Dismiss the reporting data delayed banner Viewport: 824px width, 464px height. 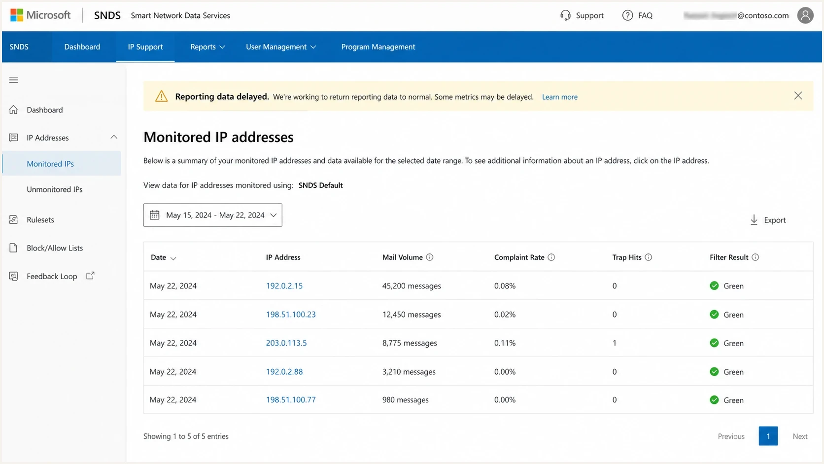coord(798,96)
